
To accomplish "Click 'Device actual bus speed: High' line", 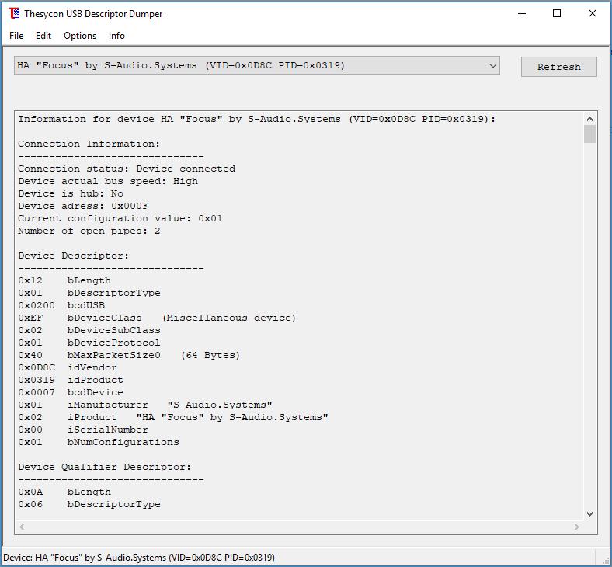I will [x=108, y=182].
